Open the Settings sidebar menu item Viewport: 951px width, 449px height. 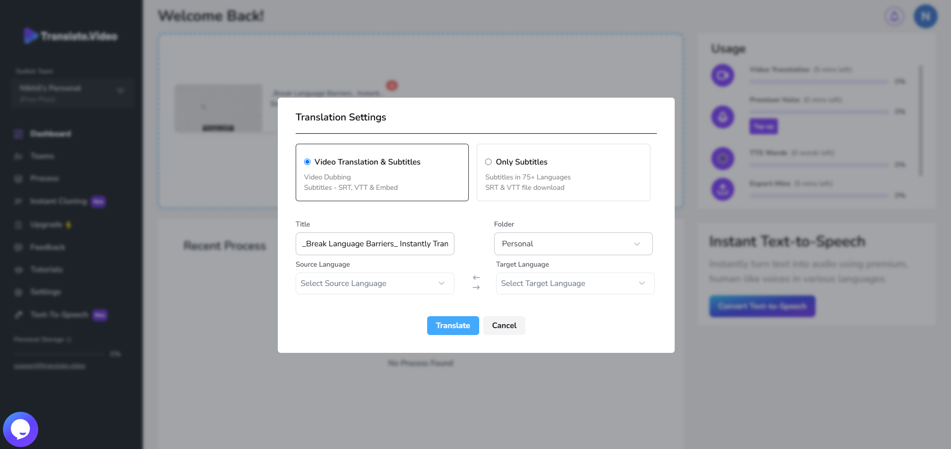(x=45, y=292)
